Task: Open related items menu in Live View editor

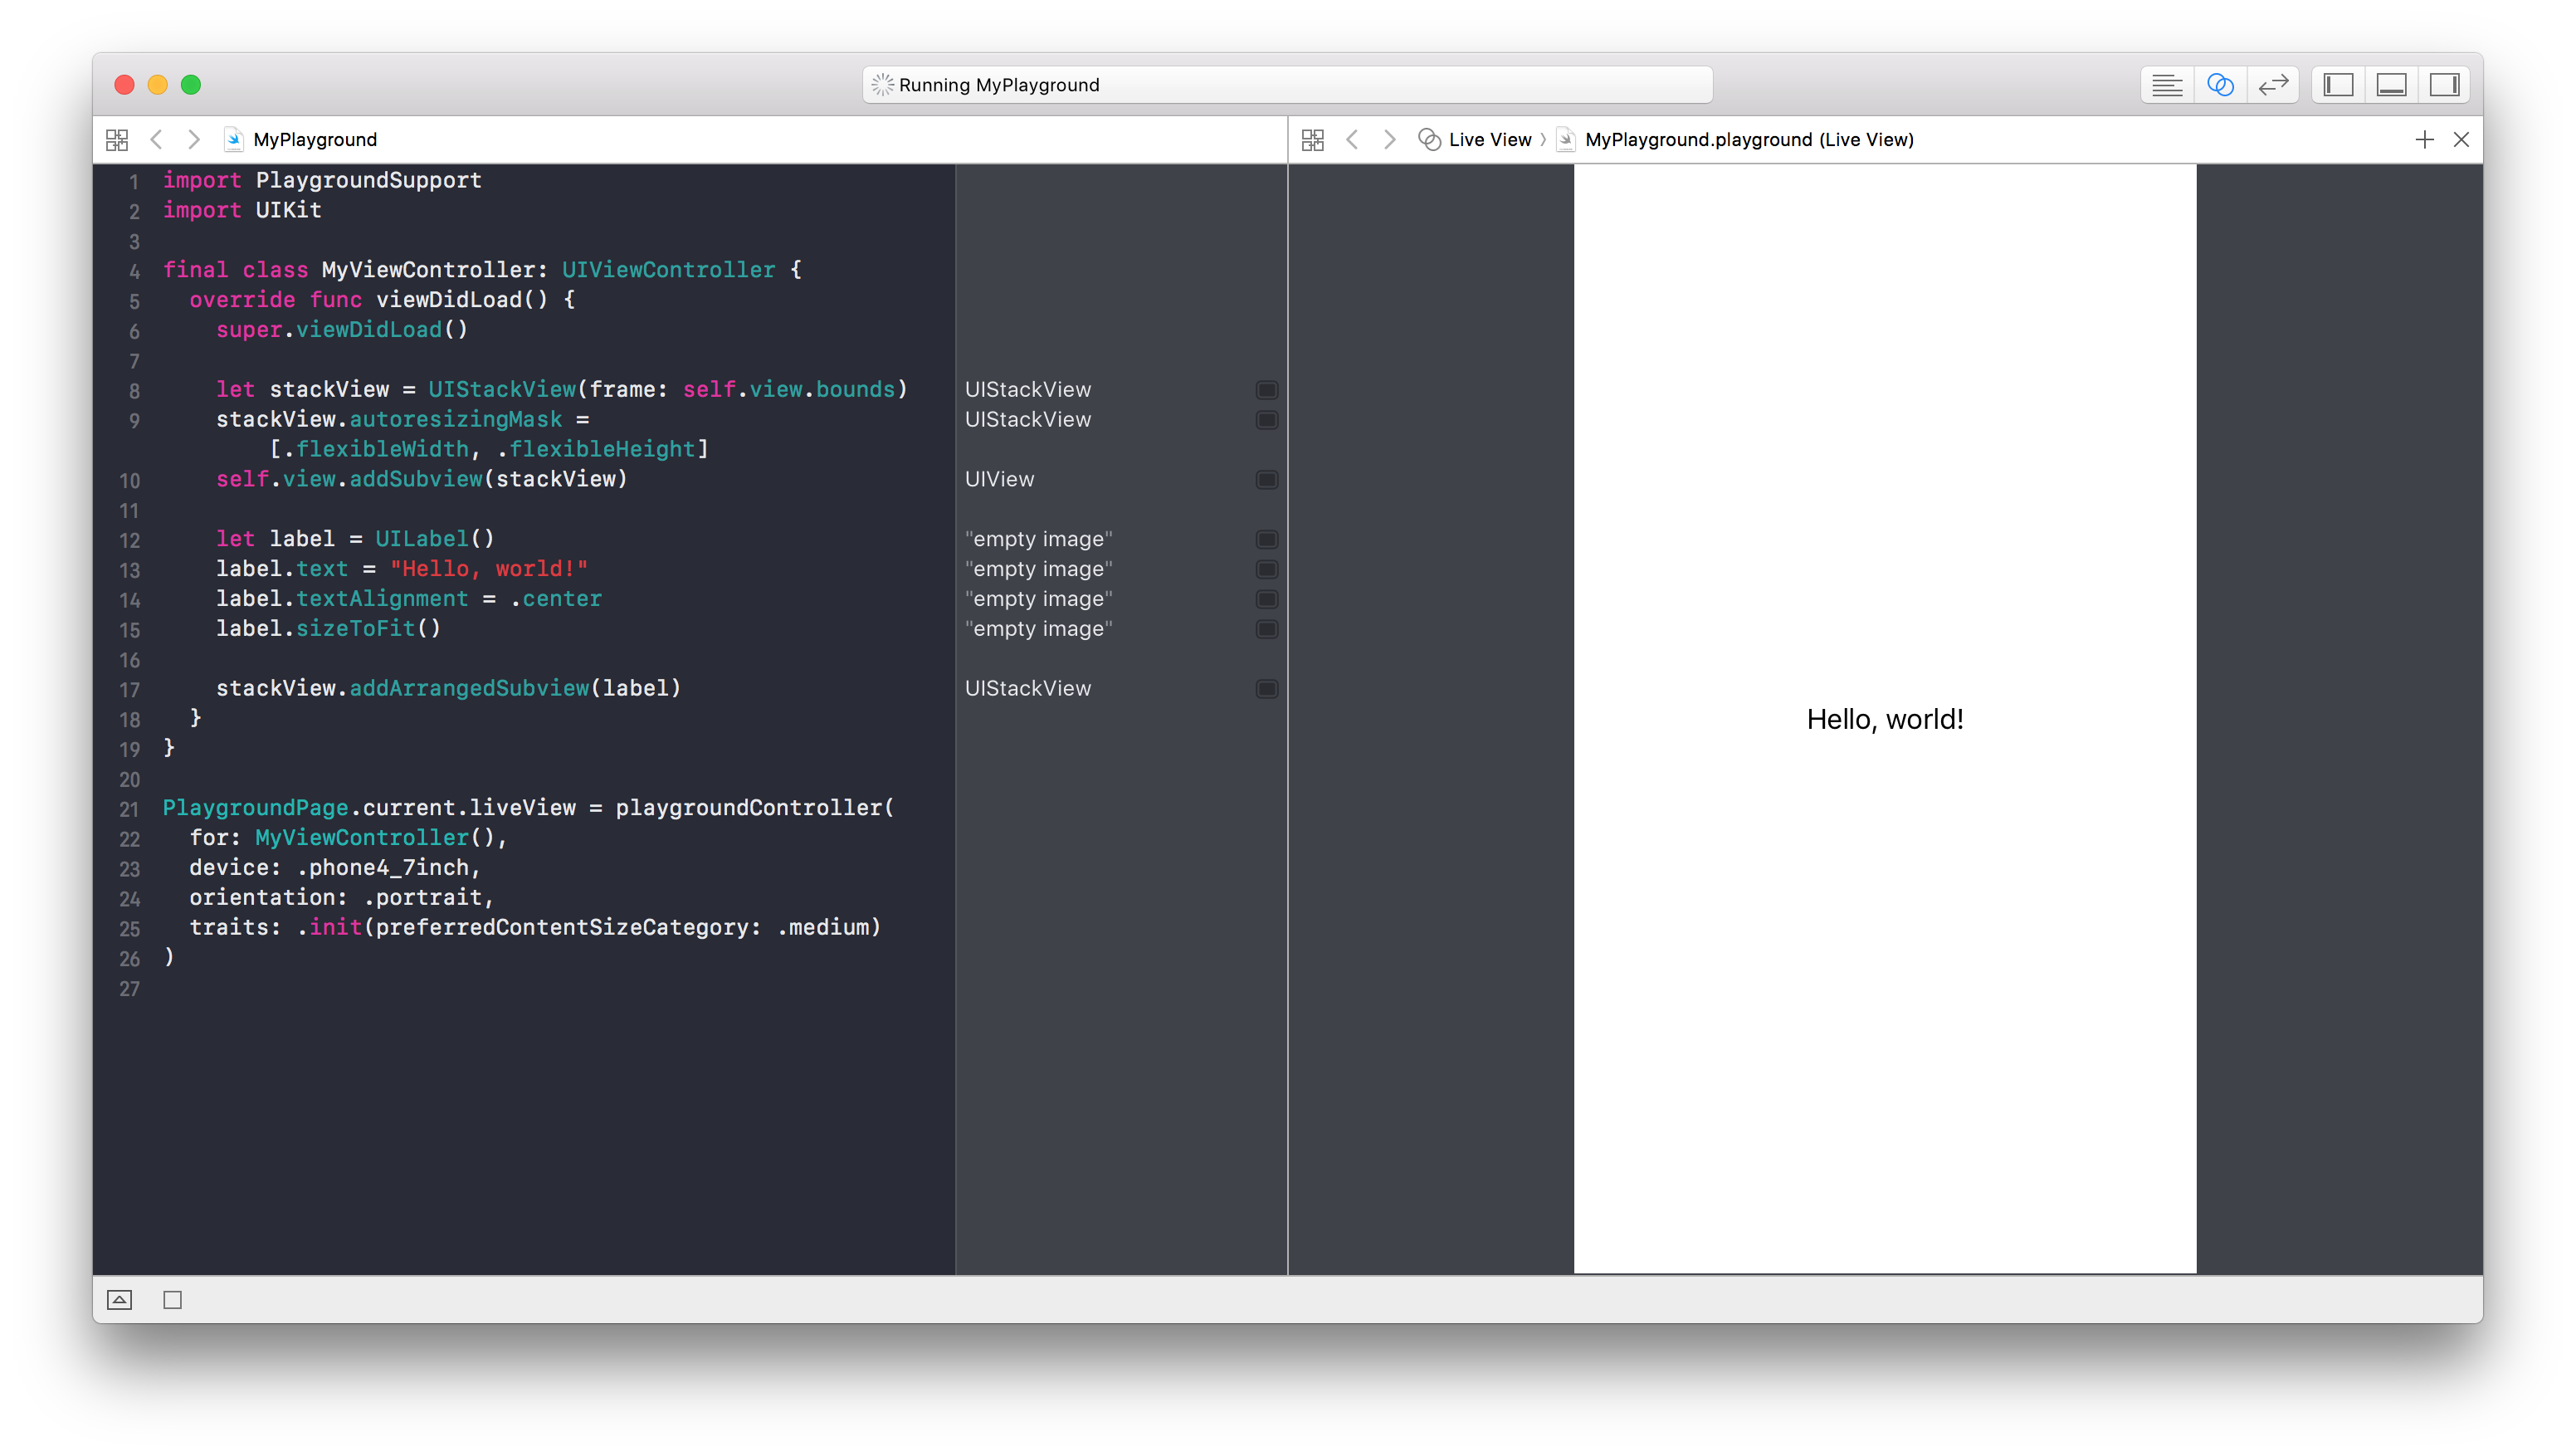Action: click(1312, 140)
